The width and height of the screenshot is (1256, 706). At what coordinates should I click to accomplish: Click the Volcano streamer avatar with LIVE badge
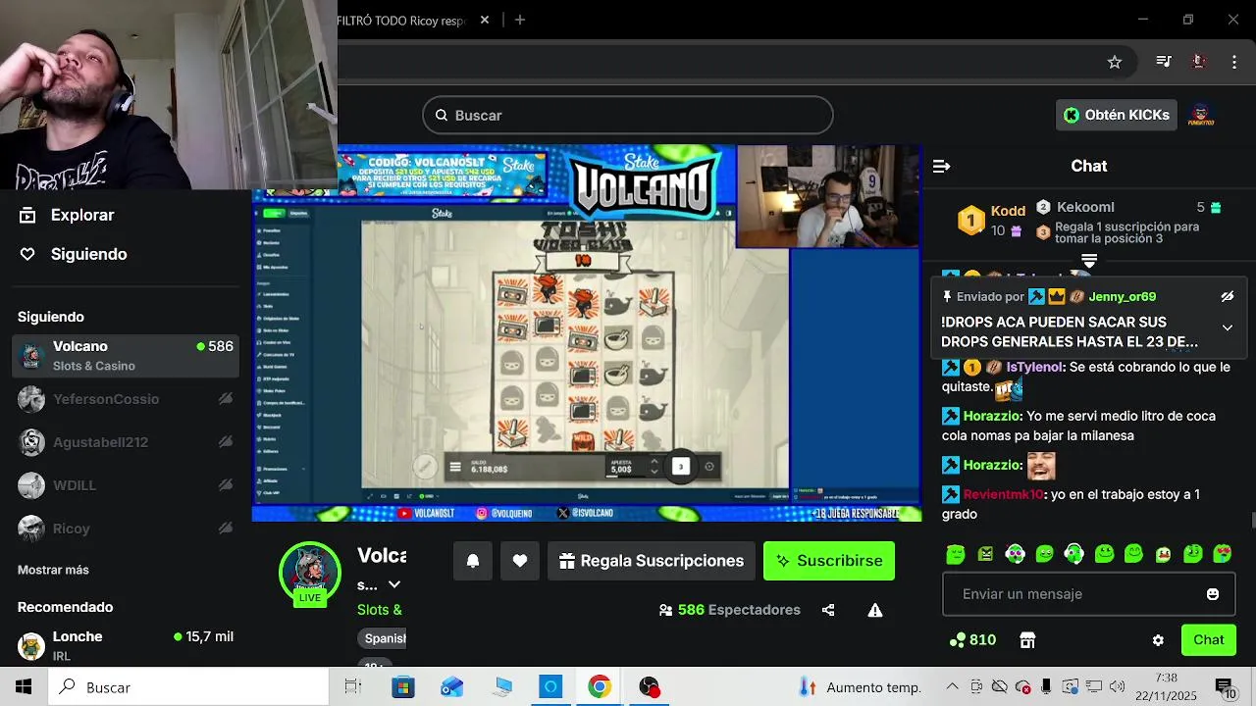coord(310,573)
